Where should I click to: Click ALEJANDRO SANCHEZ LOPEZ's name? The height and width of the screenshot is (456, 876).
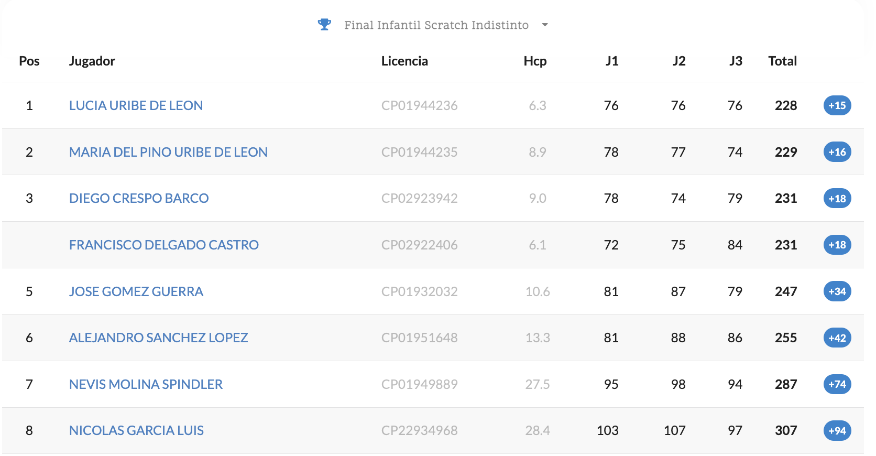click(x=158, y=338)
